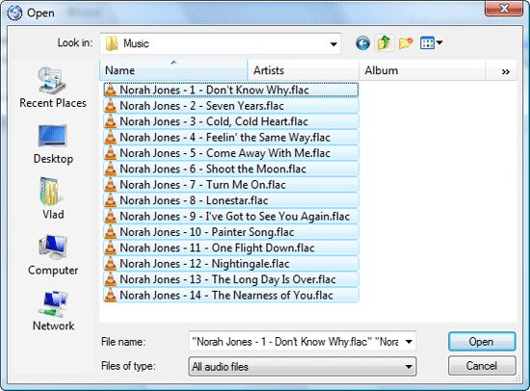This screenshot has height=391, width=530.
Task: Create a new folder icon
Action: [406, 43]
